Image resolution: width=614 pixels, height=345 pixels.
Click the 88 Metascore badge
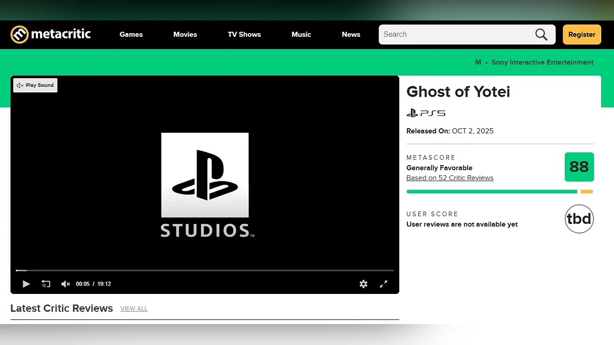(x=579, y=167)
